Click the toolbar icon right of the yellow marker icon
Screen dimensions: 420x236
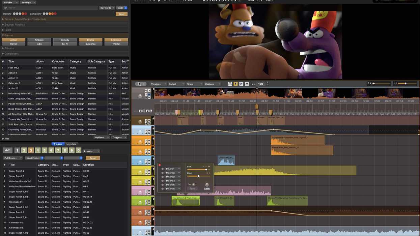(x=241, y=84)
